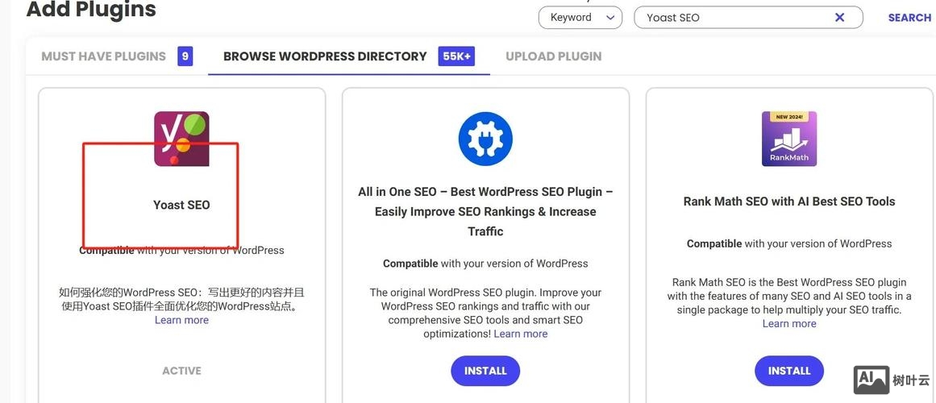Switch to the Upload Plugin tab
The width and height of the screenshot is (936, 403).
(x=553, y=56)
